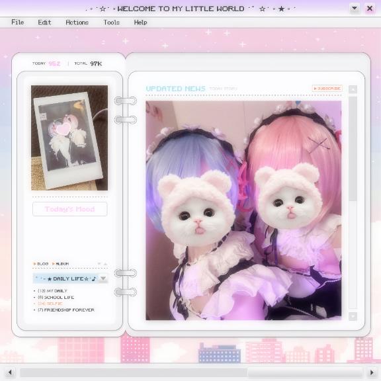This screenshot has height=381, width=381.
Task: Open the Edit menu
Action: coord(44,22)
